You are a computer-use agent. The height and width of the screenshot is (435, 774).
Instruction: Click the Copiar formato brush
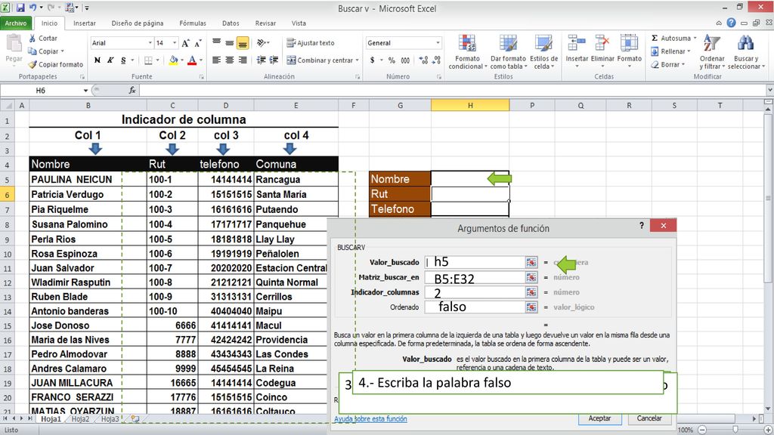33,64
